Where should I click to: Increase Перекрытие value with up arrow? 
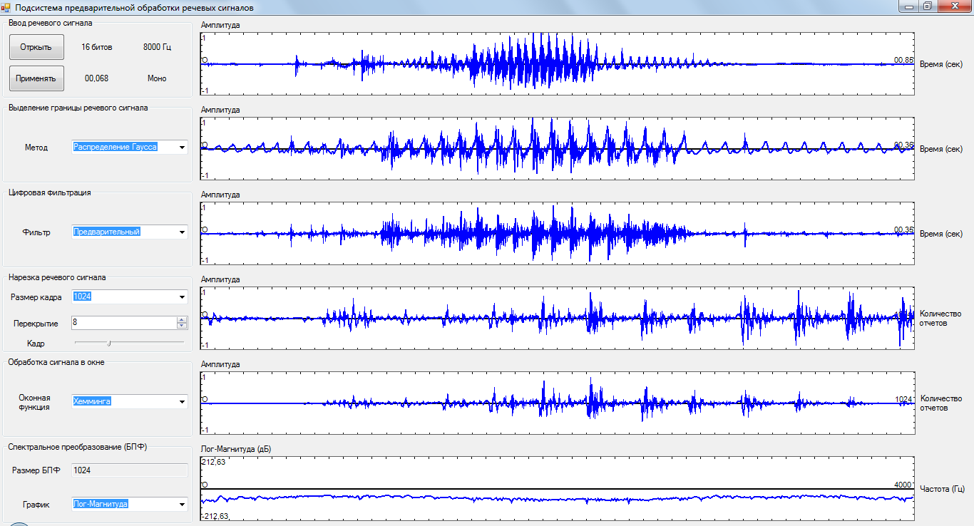click(x=182, y=319)
